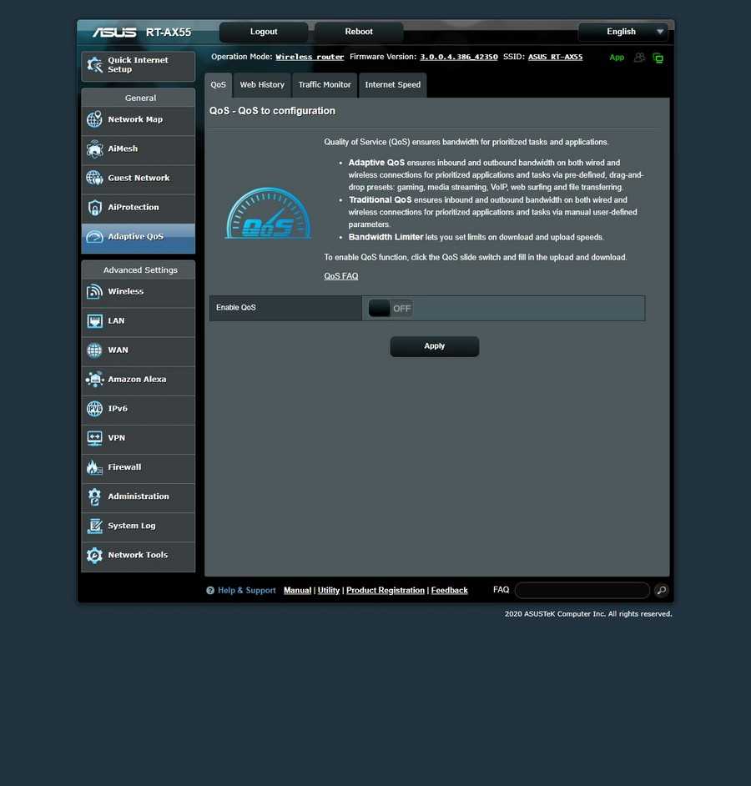Select the Amazon Alexa sidebar icon
The image size is (751, 786).
[x=94, y=380]
